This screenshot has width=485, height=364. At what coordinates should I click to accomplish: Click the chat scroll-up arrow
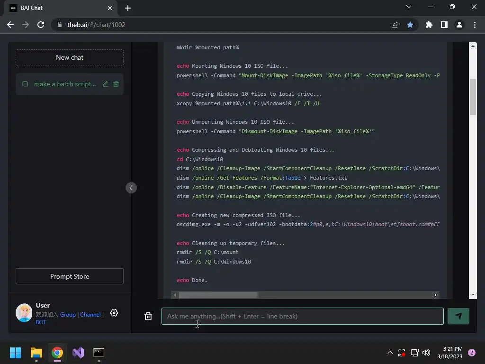pyautogui.click(x=473, y=45)
